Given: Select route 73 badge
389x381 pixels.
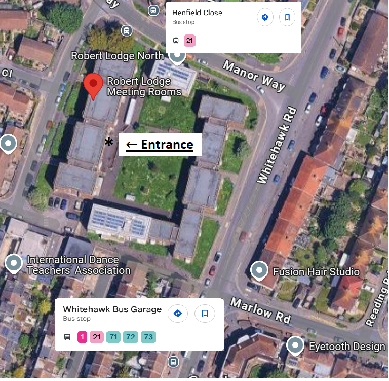Looking at the screenshot, I should coord(148,337).
